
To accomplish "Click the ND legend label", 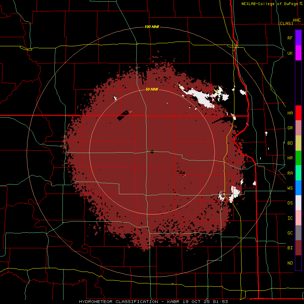I will [x=290, y=263].
